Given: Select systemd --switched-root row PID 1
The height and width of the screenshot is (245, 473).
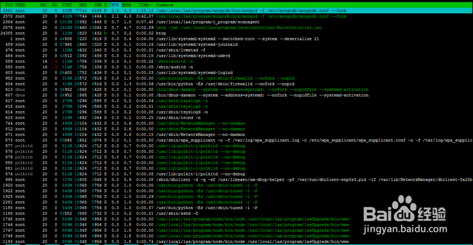Looking at the screenshot, I should click(x=236, y=39).
